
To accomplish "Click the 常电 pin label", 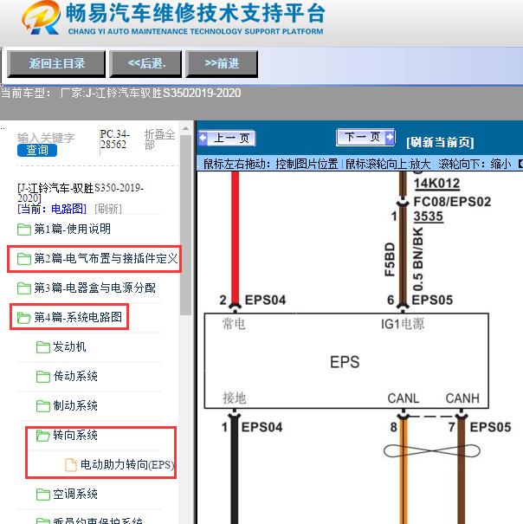I will coord(234,324).
